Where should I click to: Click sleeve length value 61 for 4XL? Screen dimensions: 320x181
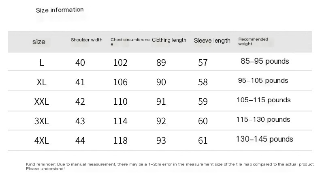[203, 140]
